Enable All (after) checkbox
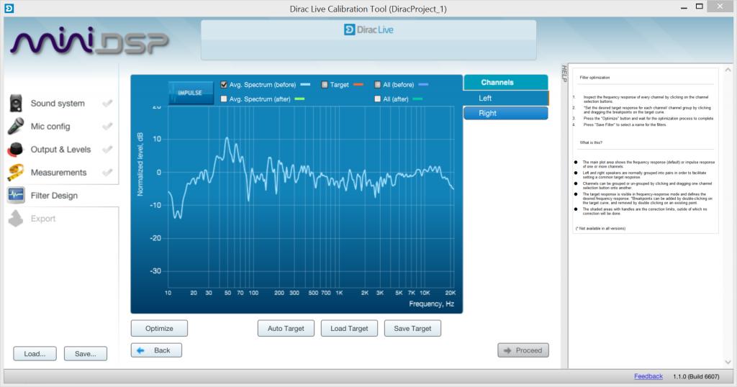Image resolution: width=737 pixels, height=387 pixels. tap(377, 99)
